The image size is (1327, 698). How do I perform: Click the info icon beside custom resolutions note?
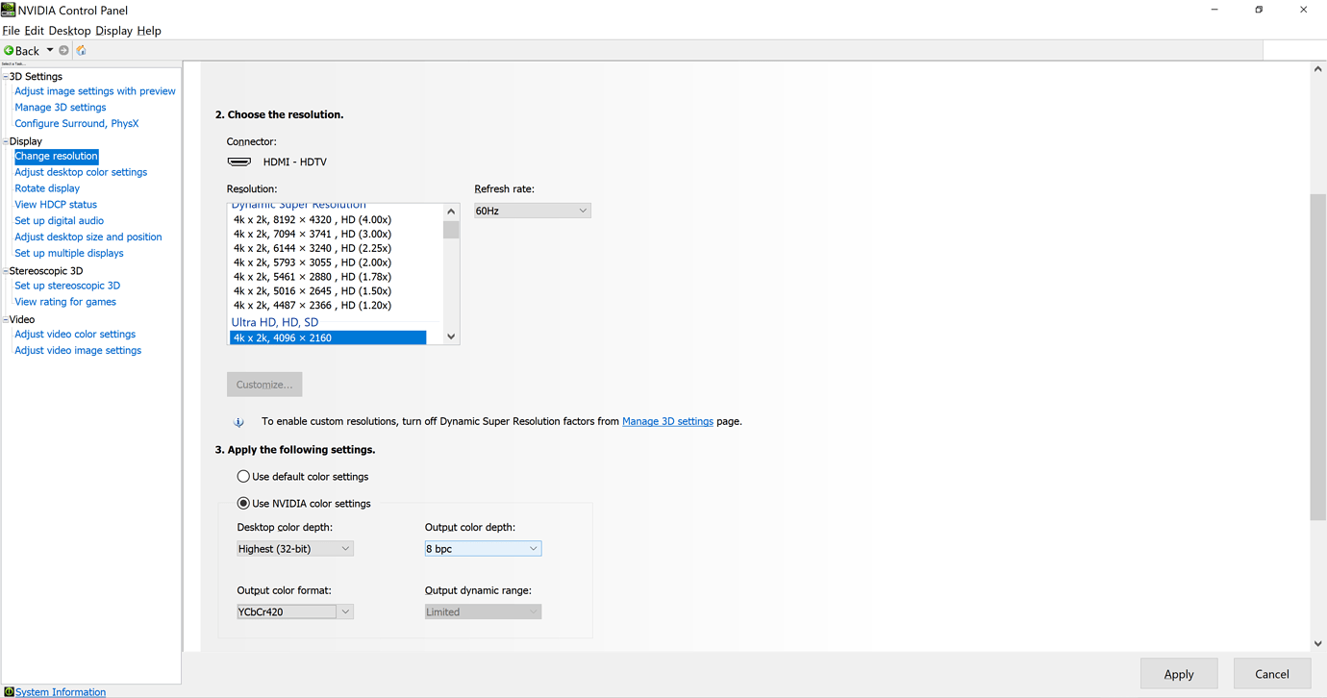(x=238, y=422)
